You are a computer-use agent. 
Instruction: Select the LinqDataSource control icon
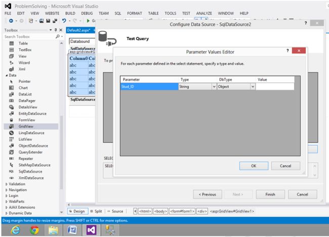(12, 133)
